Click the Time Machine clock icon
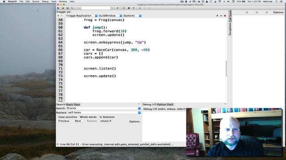Viewport: 286px width, 160px height. (211, 1)
